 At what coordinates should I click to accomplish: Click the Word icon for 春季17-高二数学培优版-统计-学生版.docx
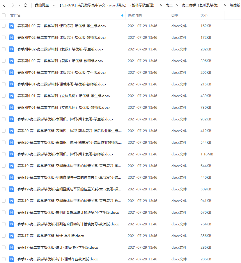point(12,236)
